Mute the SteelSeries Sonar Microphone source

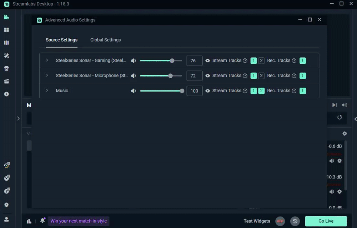click(134, 76)
